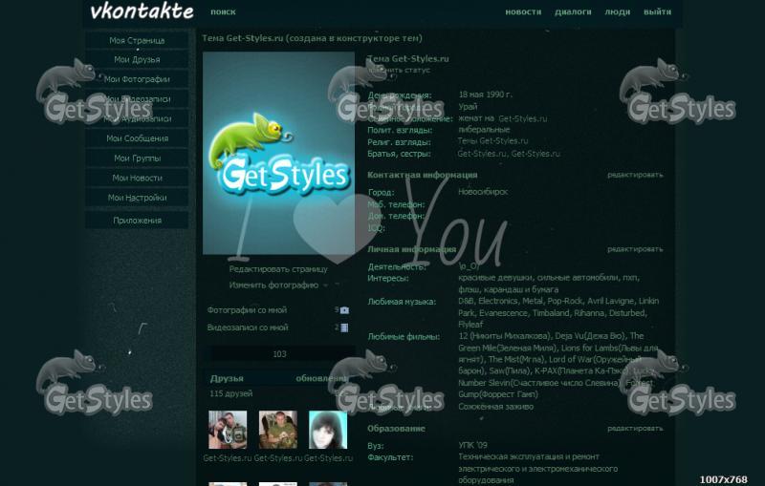The image size is (765, 486).
Task: Click the video film icon
Action: click(344, 328)
